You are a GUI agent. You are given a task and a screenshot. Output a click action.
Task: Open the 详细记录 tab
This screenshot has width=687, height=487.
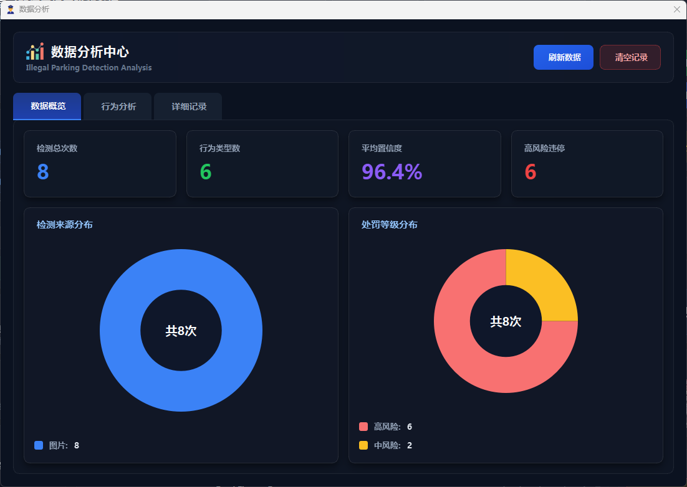point(189,106)
